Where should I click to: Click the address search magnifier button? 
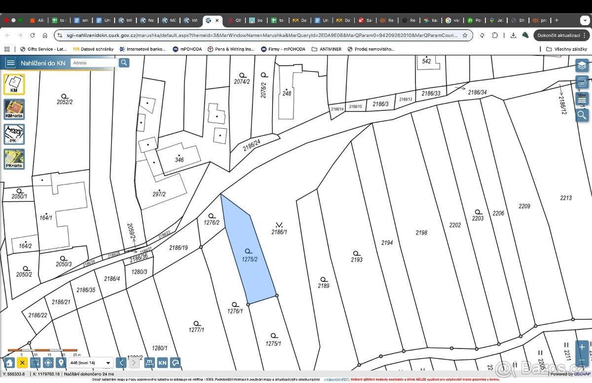(124, 63)
